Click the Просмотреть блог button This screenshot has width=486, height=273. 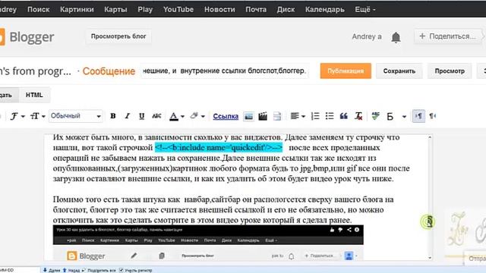(118, 36)
